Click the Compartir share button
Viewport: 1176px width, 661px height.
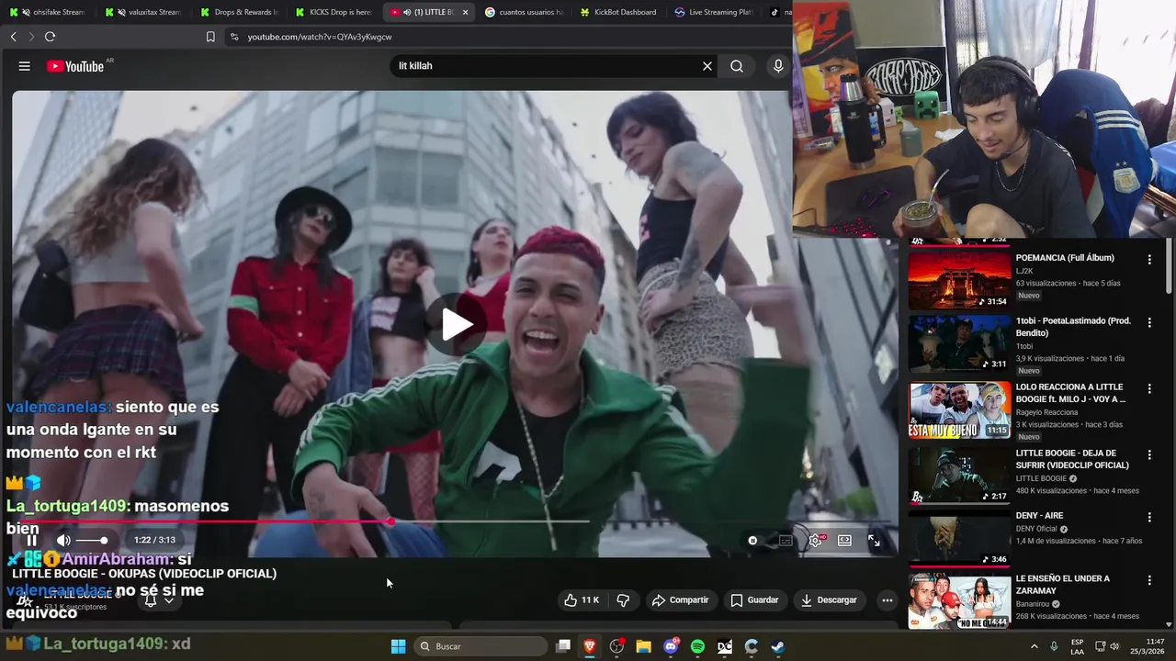[x=680, y=599]
